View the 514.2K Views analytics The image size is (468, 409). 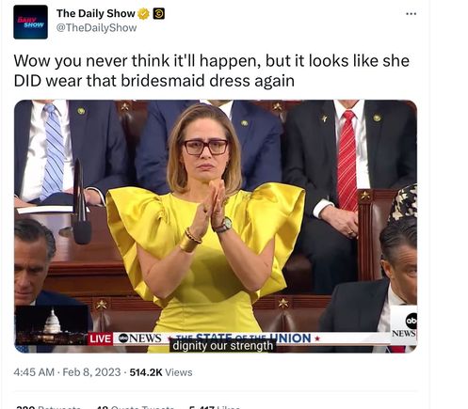(161, 372)
